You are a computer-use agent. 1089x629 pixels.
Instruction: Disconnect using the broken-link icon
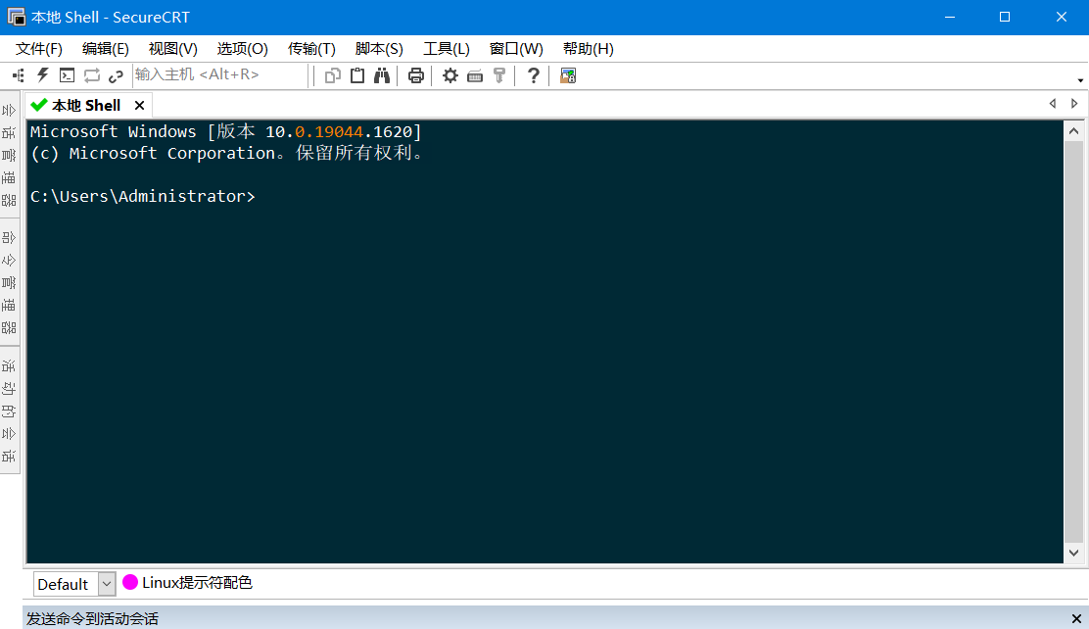click(x=116, y=74)
